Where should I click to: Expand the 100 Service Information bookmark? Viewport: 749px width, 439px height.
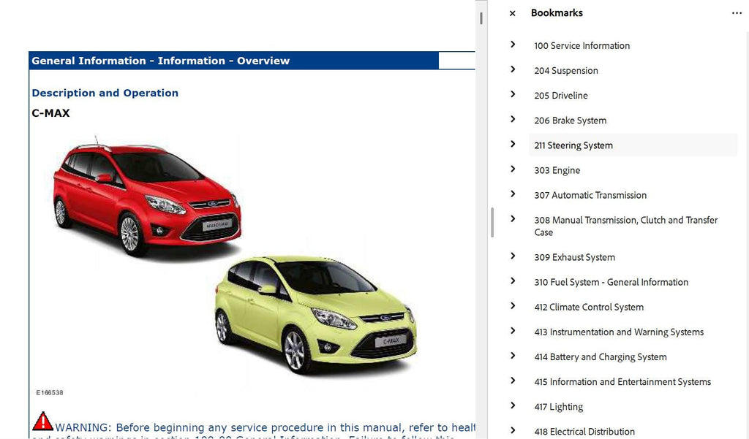[x=513, y=45]
